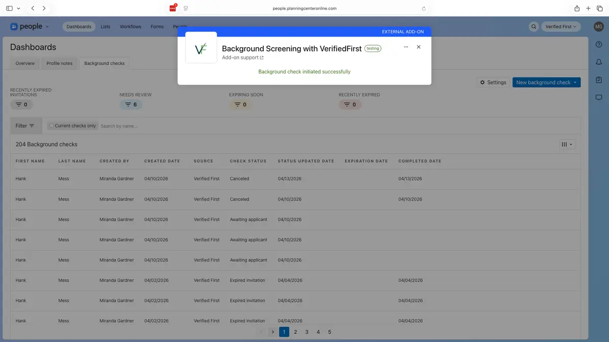Click the Expiring Soon filter badge
This screenshot has width=609, height=342.
click(x=241, y=105)
